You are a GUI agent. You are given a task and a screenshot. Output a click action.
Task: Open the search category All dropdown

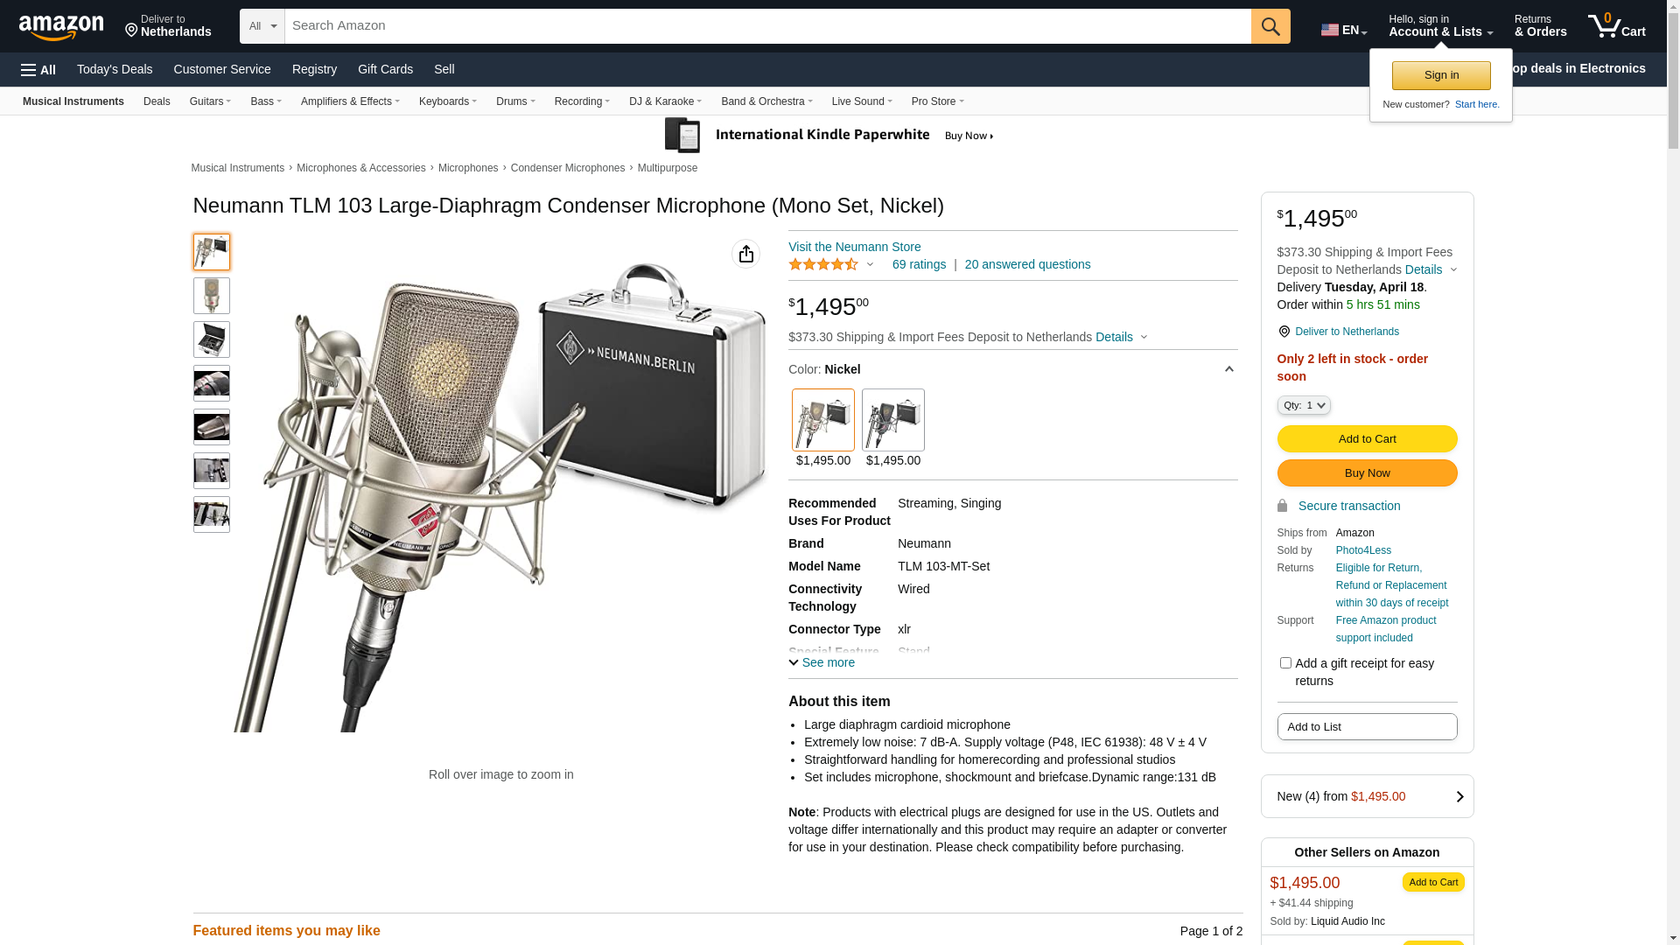(262, 26)
